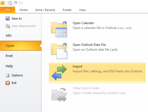Open Outlook Options via its label
148x112 pixels.
(x=17, y=75)
